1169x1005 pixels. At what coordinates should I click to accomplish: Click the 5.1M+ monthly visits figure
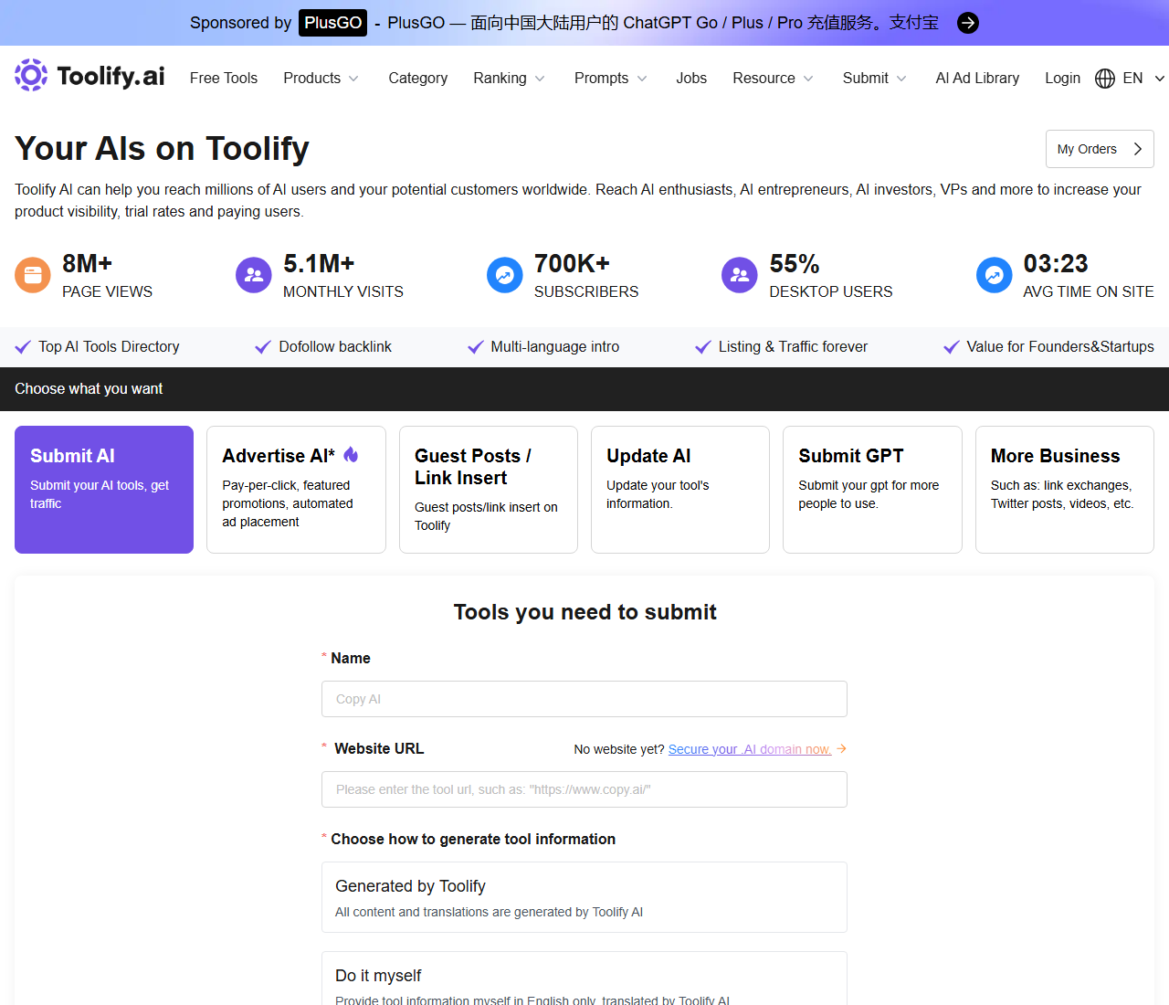[x=319, y=264]
